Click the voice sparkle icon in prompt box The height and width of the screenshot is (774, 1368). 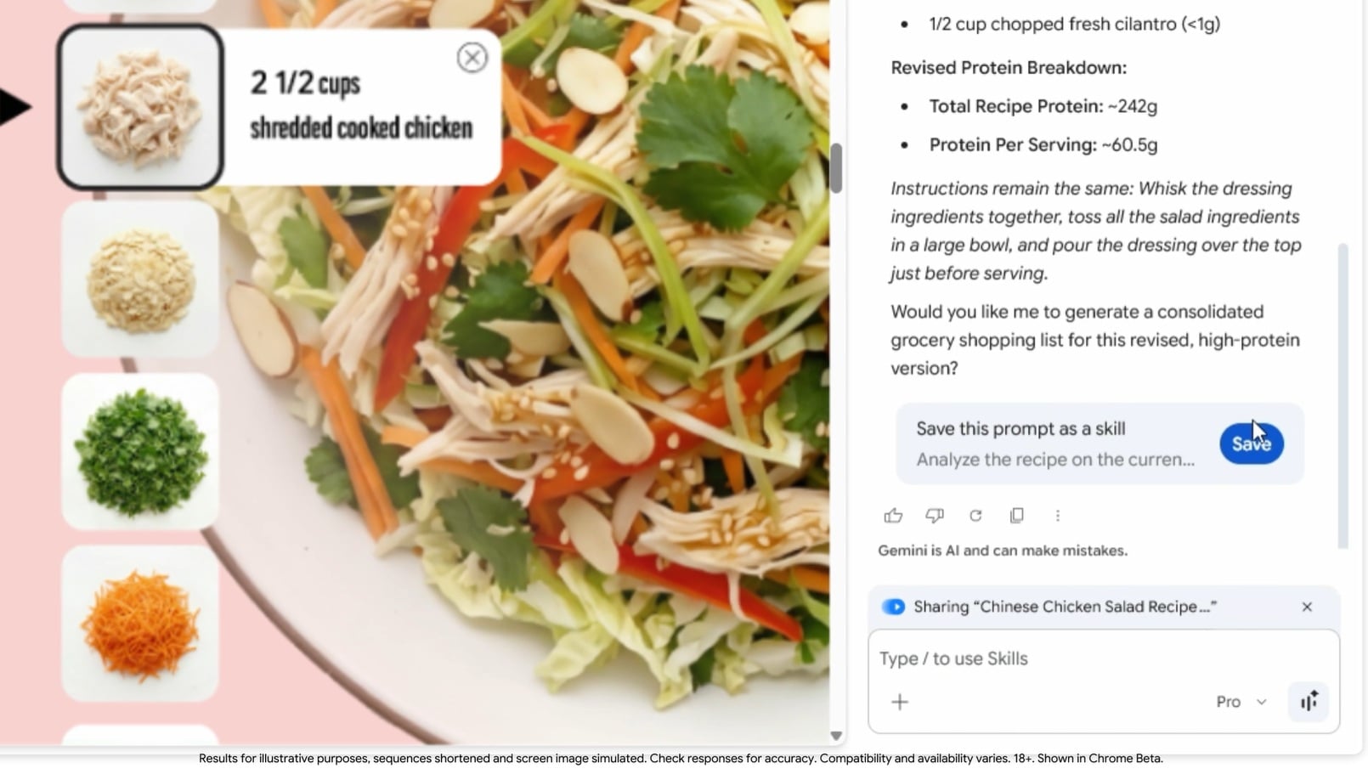pyautogui.click(x=1309, y=702)
